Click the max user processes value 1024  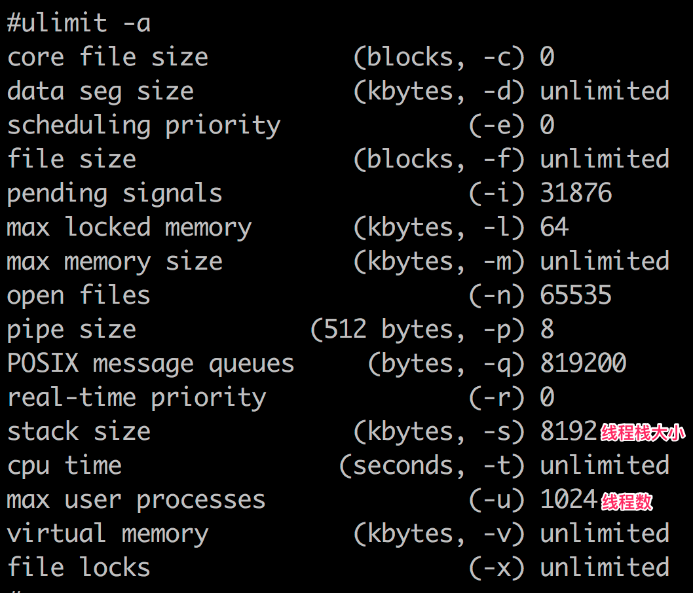(x=569, y=500)
